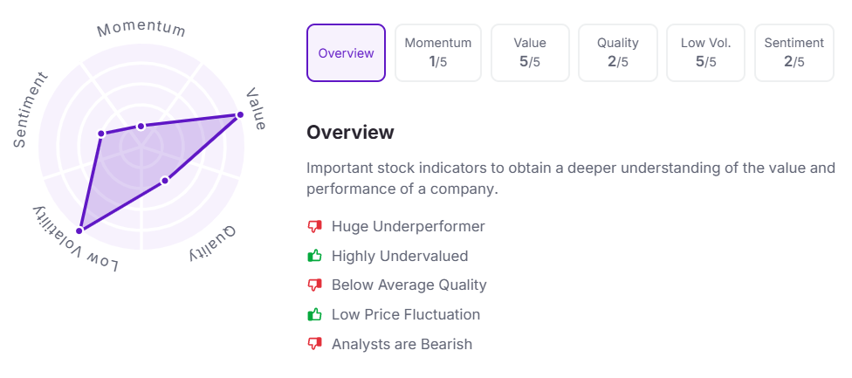The width and height of the screenshot is (852, 378).
Task: Click the Momentum axis label on radar
Action: click(x=141, y=29)
